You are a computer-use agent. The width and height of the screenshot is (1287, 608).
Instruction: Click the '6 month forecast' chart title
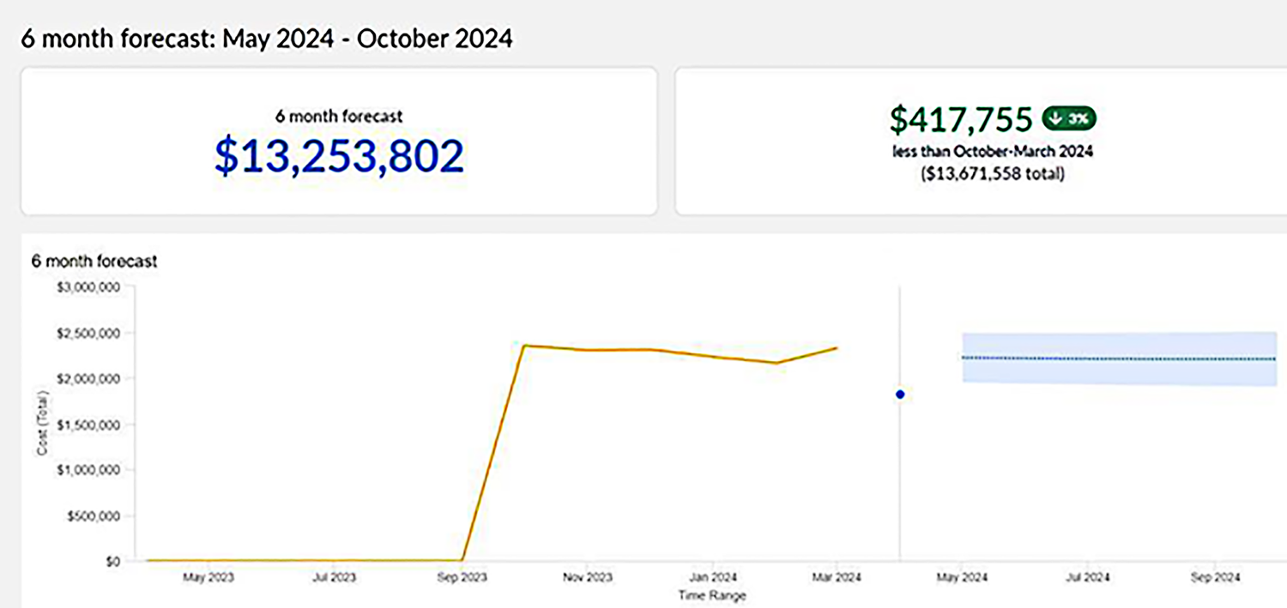click(x=94, y=262)
